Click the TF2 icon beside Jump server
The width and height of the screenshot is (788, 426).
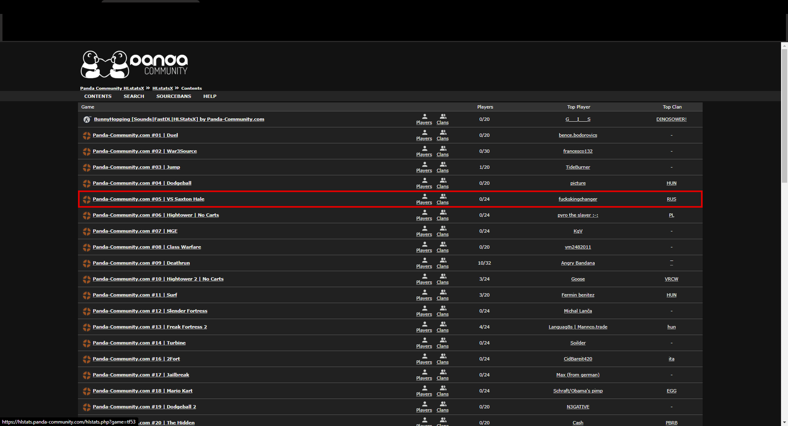[x=87, y=168]
